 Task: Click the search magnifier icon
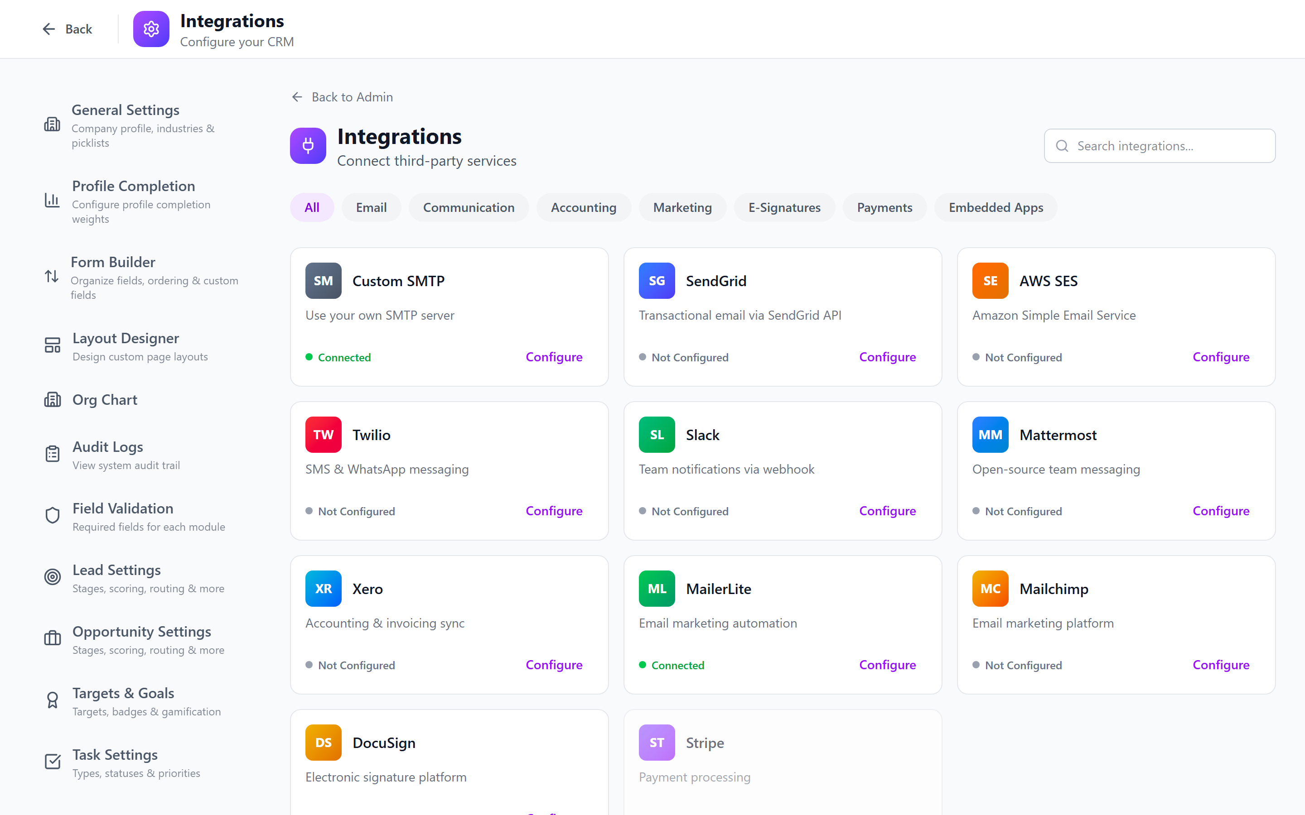click(1062, 146)
